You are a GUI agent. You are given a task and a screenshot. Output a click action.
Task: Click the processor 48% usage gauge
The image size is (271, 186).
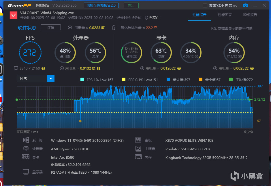pyautogui.click(x=65, y=53)
